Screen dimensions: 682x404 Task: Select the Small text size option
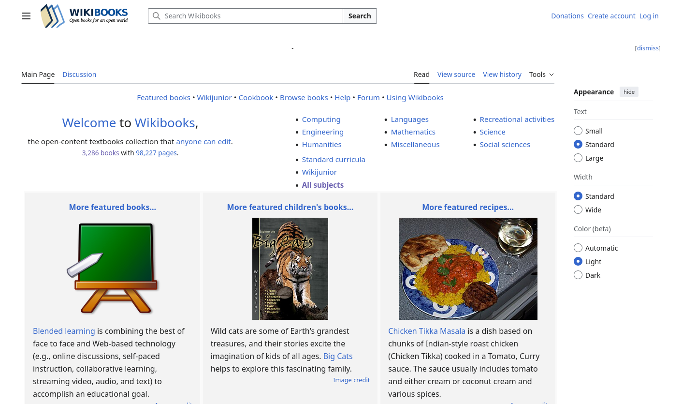tap(578, 131)
